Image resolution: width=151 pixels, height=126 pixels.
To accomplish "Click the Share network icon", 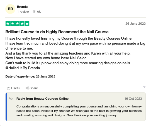I will (x=27, y=88).
